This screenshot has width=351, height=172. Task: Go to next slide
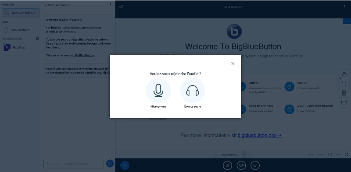[249, 154]
